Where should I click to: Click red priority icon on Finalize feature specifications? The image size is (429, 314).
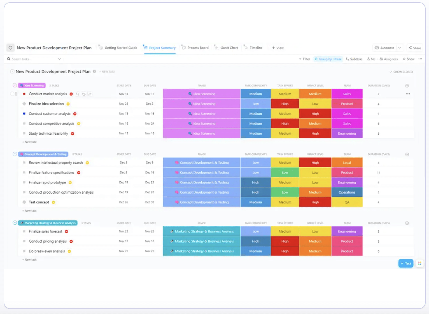79,173
